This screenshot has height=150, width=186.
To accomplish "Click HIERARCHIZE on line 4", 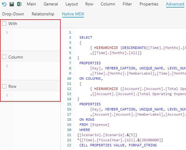I will point(106,48).
